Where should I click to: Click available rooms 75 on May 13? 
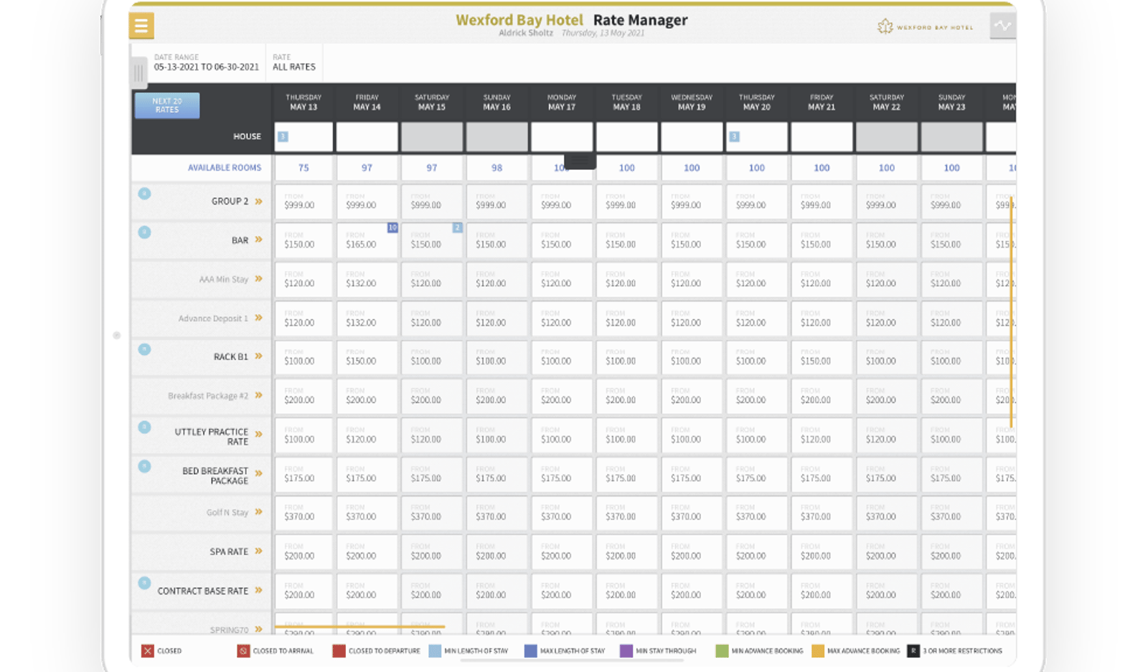click(x=304, y=168)
